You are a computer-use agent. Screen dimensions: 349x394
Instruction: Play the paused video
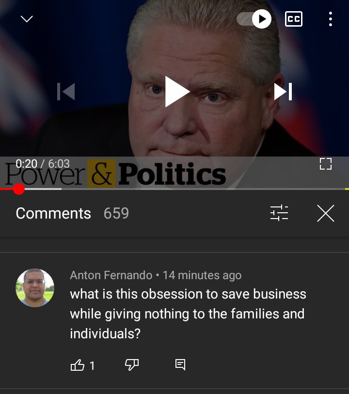177,92
